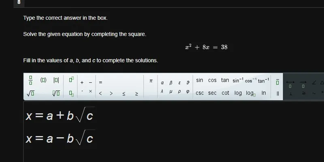
Task: Insert the less than or equal sign
Action: pyautogui.click(x=124, y=94)
